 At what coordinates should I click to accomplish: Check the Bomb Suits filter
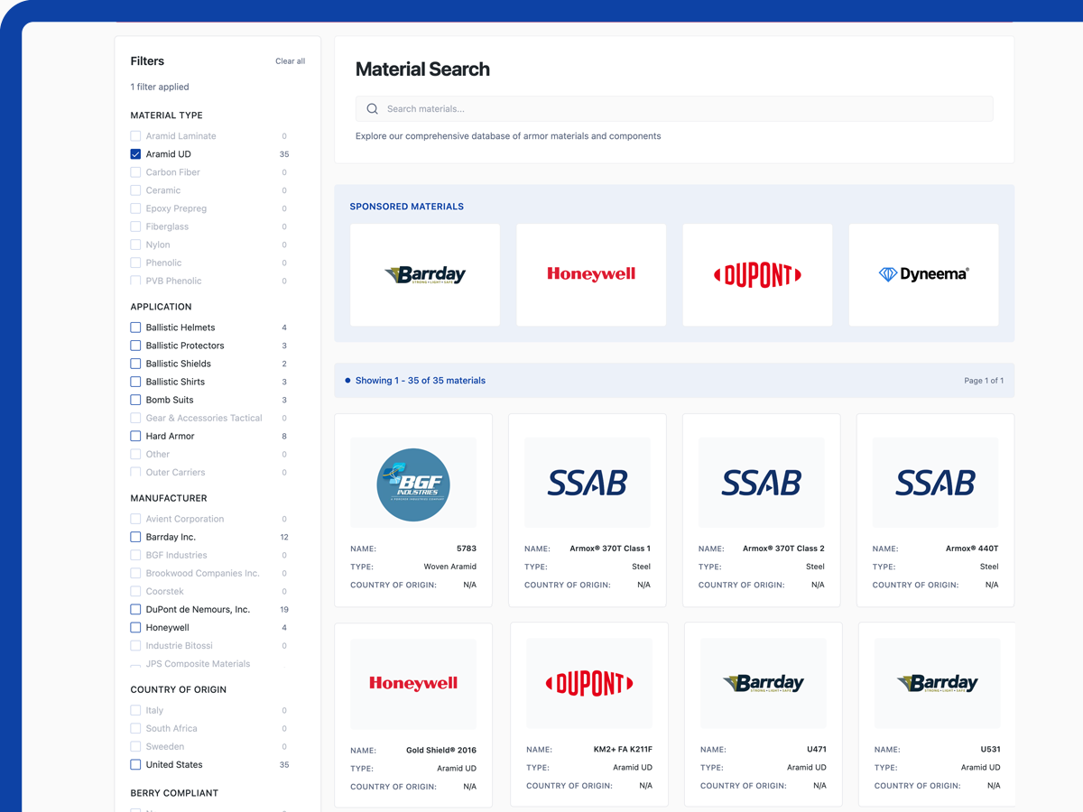point(135,400)
